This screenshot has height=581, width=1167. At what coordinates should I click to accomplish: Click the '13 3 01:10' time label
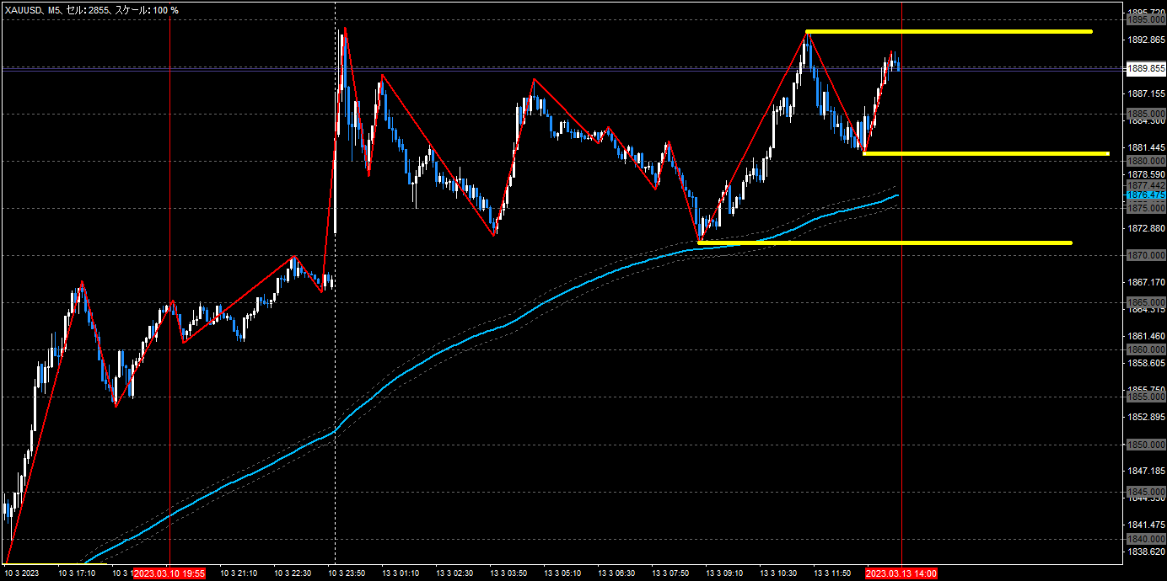(401, 573)
